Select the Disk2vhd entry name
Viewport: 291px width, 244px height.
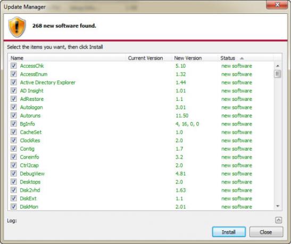(30, 190)
